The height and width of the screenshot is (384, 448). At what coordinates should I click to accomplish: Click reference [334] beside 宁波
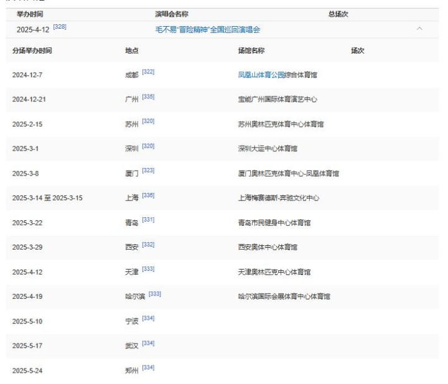[x=148, y=319]
